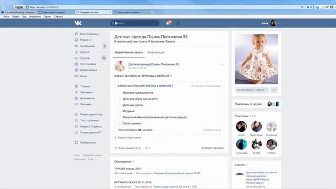Image resolution: width=336 pixels, height=189 pixels.
Task: Click the post's group avatar thumbnail
Action: pos(120,66)
